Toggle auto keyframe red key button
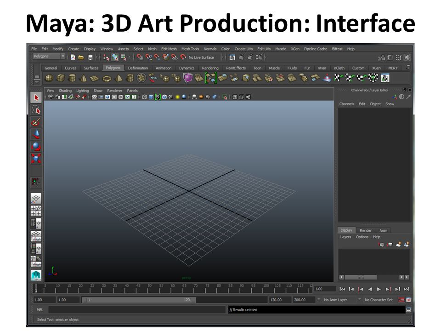 point(401,300)
